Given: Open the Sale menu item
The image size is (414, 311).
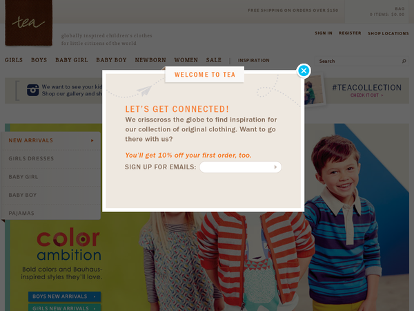Looking at the screenshot, I should coord(214,60).
